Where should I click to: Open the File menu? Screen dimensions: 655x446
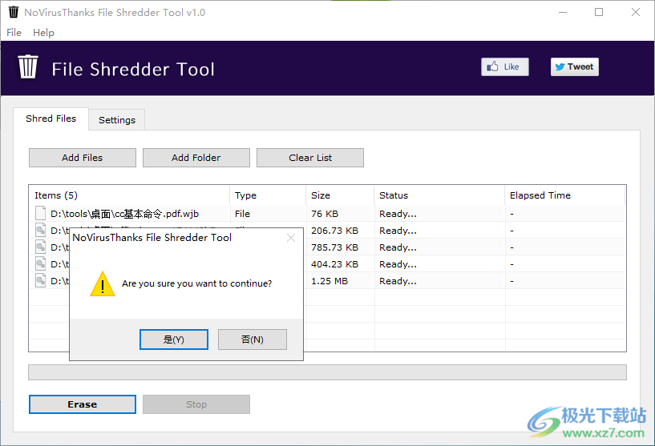pyautogui.click(x=14, y=33)
